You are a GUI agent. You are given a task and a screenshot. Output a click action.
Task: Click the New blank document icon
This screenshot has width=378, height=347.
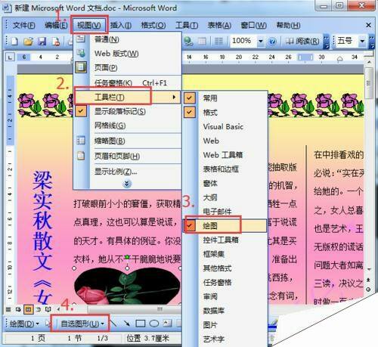click(x=14, y=41)
